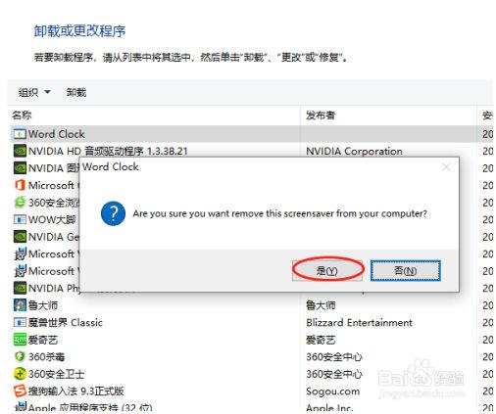
Task: Click the 搜狗输入法 icon
Action: pos(20,391)
